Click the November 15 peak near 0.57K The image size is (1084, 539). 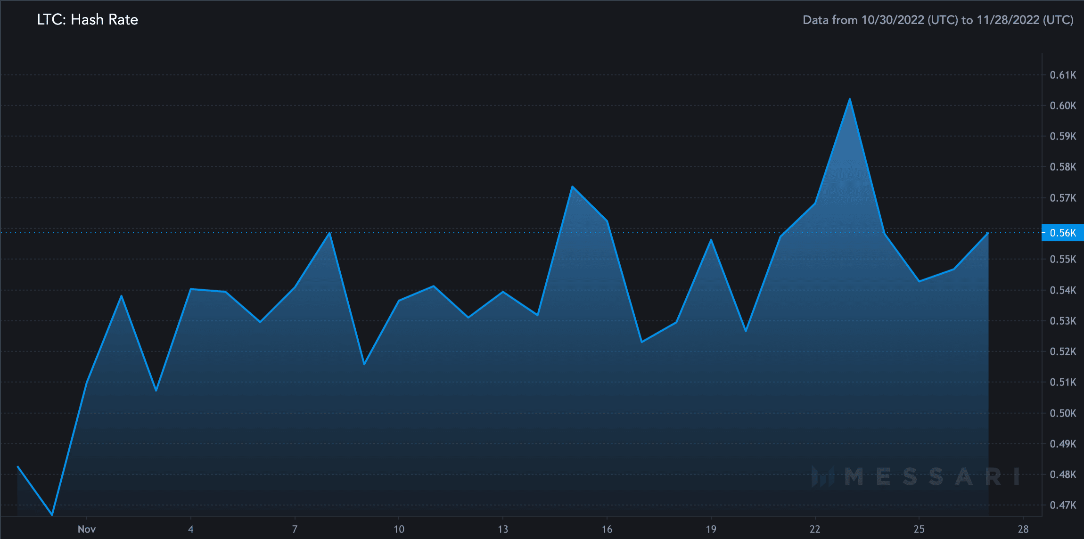point(572,187)
